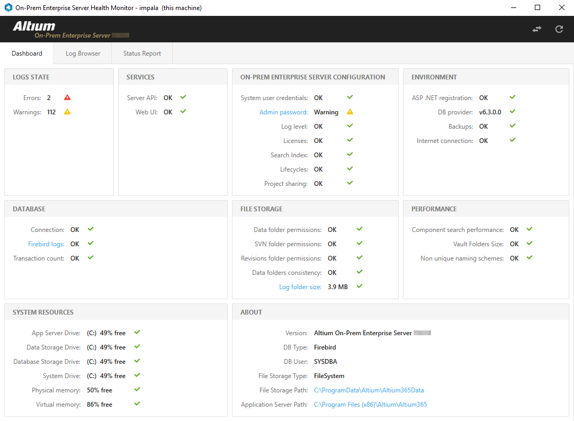Click the warning icon next to Admin password

click(x=350, y=112)
